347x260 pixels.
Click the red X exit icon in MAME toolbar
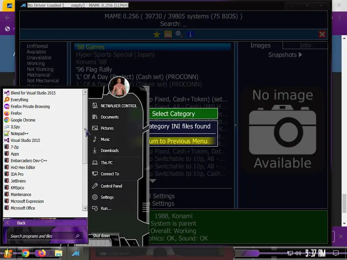[x=322, y=34]
